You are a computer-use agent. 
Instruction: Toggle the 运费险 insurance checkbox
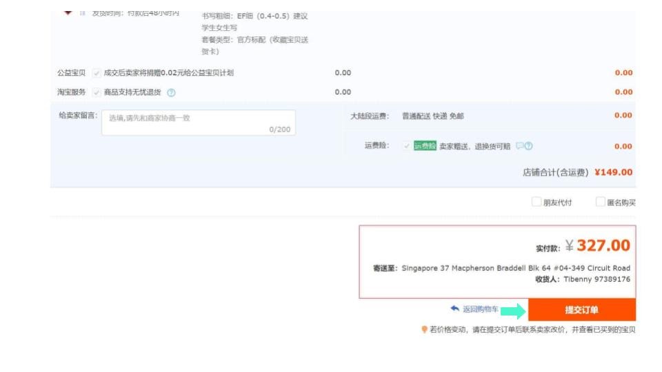[407, 146]
